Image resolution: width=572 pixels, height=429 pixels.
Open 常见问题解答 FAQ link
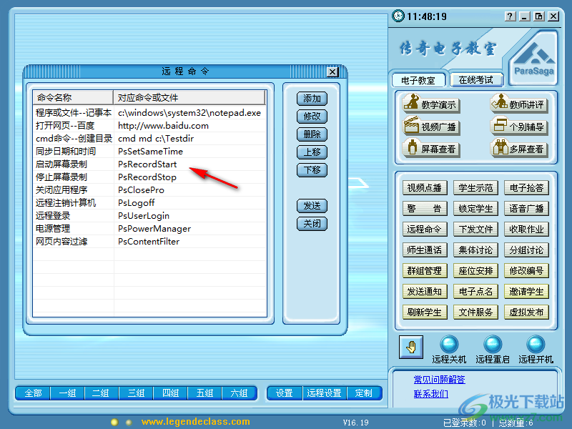pos(439,380)
